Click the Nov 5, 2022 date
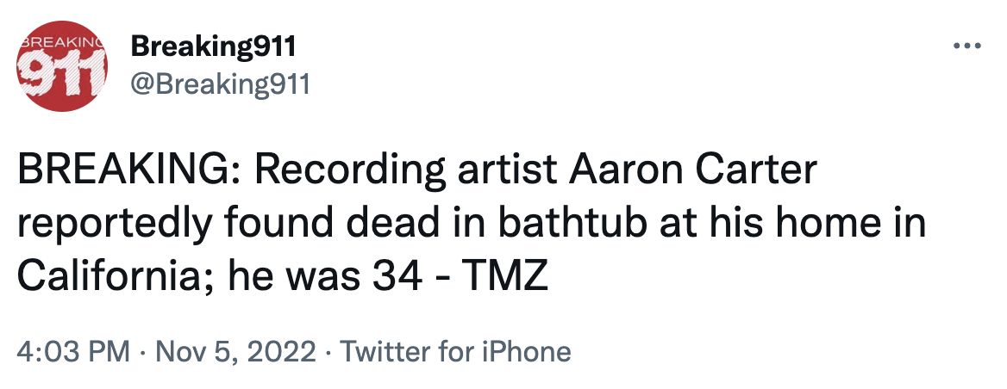Image resolution: width=1007 pixels, height=389 pixels. click(235, 352)
